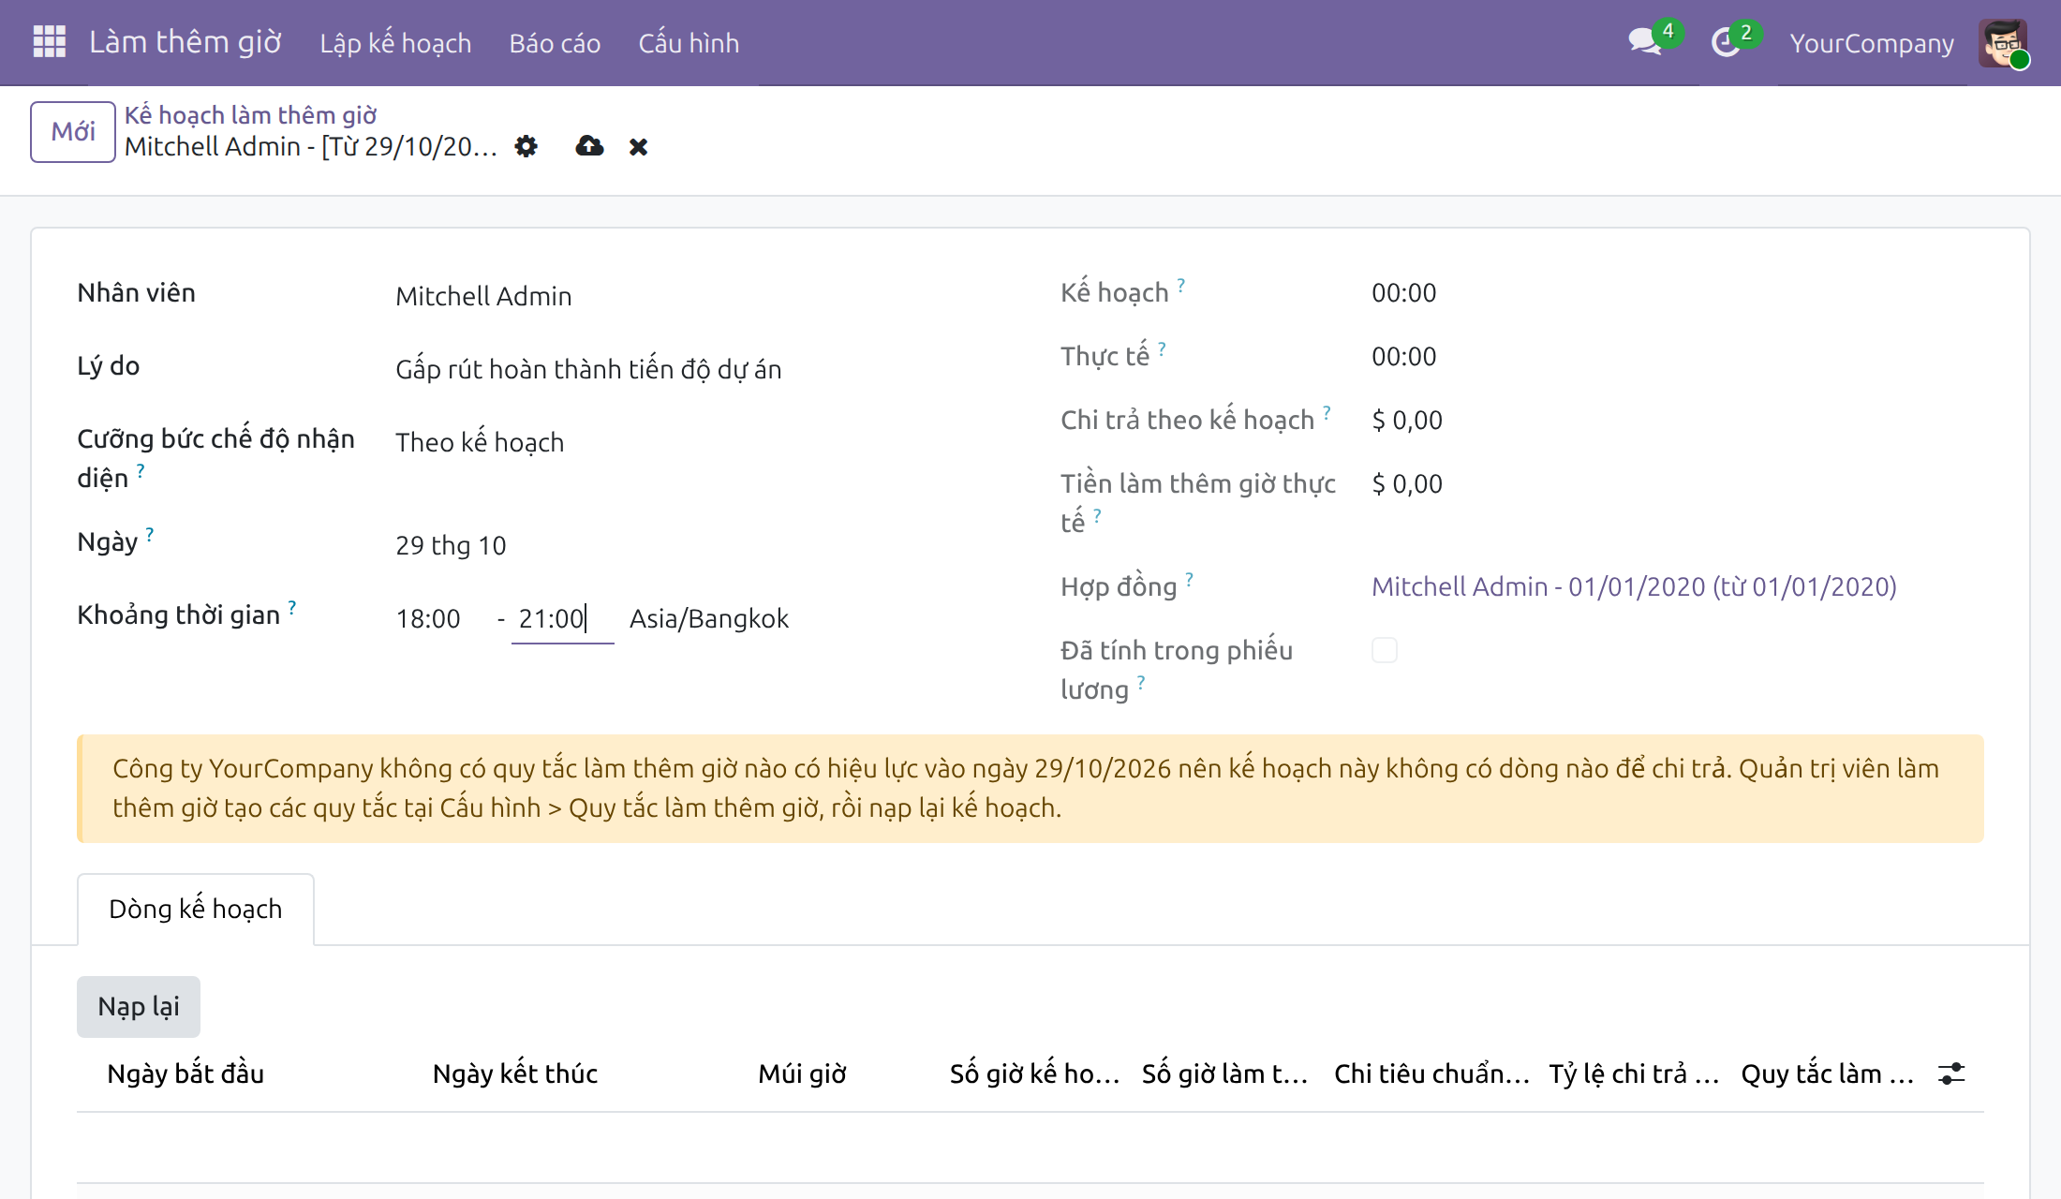Image resolution: width=2061 pixels, height=1199 pixels.
Task: Click the 18:00 start time field
Action: pyautogui.click(x=440, y=618)
